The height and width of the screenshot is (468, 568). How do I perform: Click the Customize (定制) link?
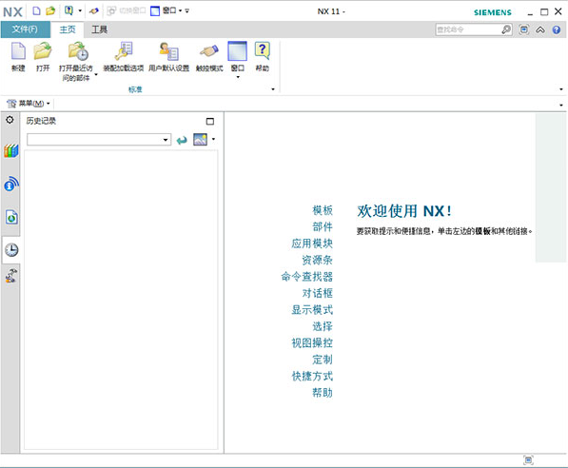click(323, 360)
